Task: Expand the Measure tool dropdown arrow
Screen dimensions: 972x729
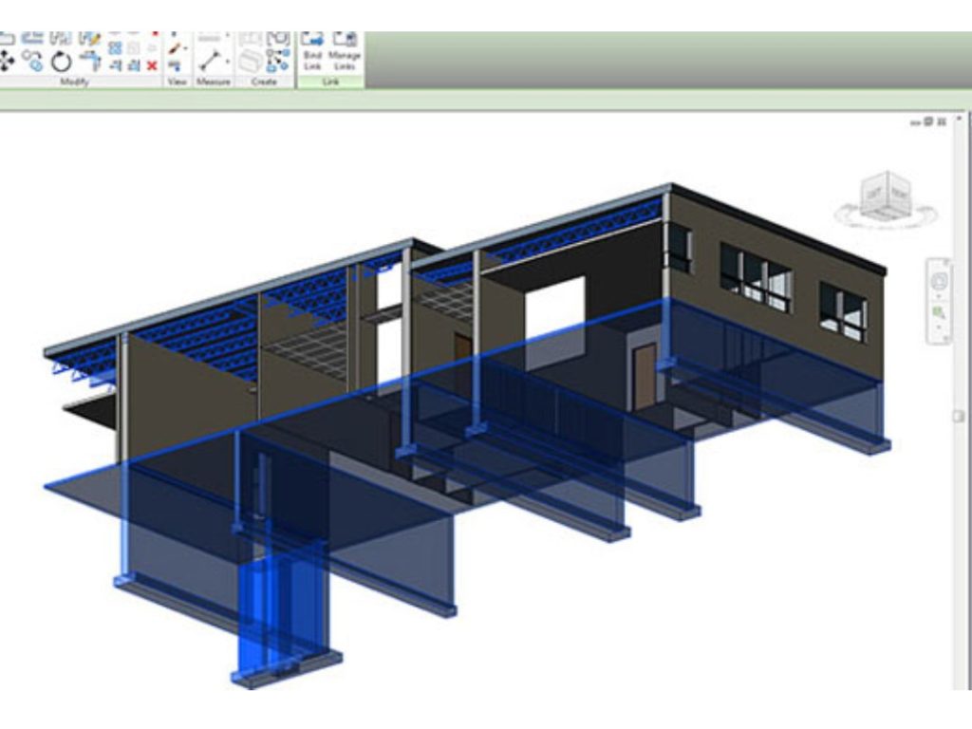Action: (x=228, y=61)
